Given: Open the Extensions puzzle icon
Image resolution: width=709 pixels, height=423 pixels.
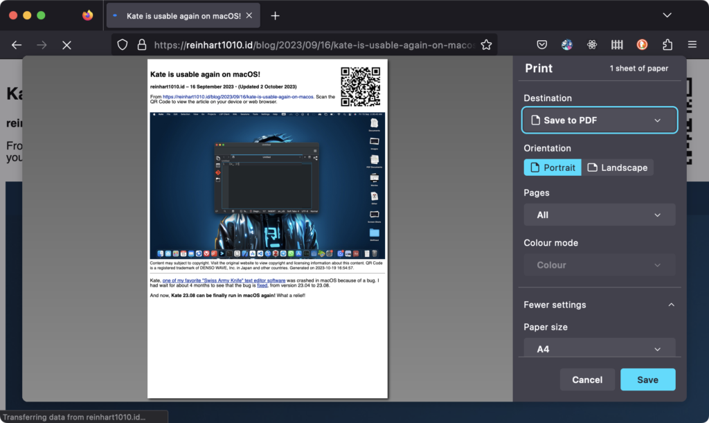Looking at the screenshot, I should [667, 44].
